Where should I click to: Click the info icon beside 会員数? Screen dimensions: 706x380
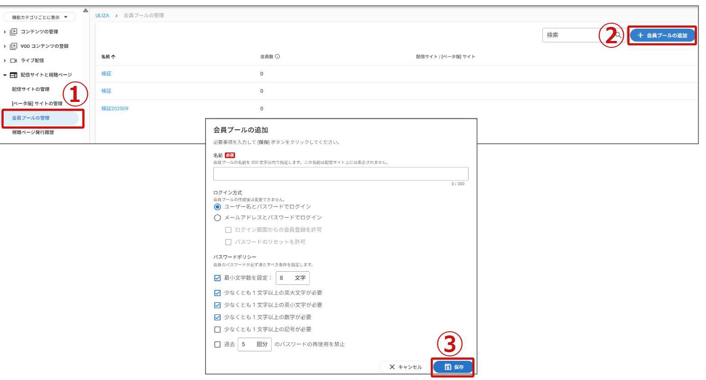(278, 57)
